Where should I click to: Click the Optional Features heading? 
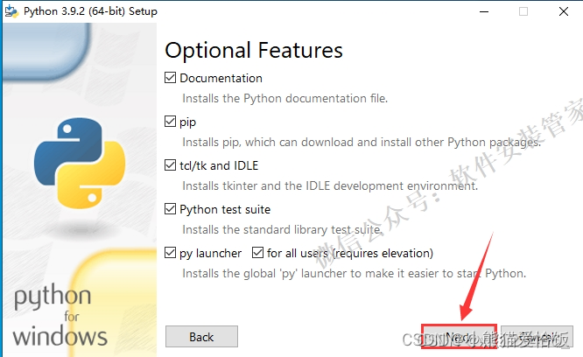click(x=254, y=50)
